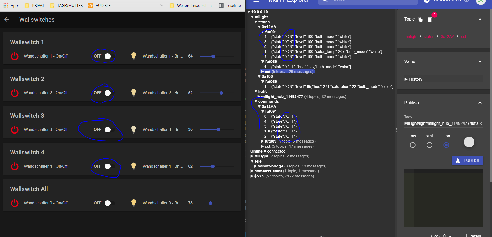492x237 pixels.
Task: Click the format JSON align button
Action: 469,142
